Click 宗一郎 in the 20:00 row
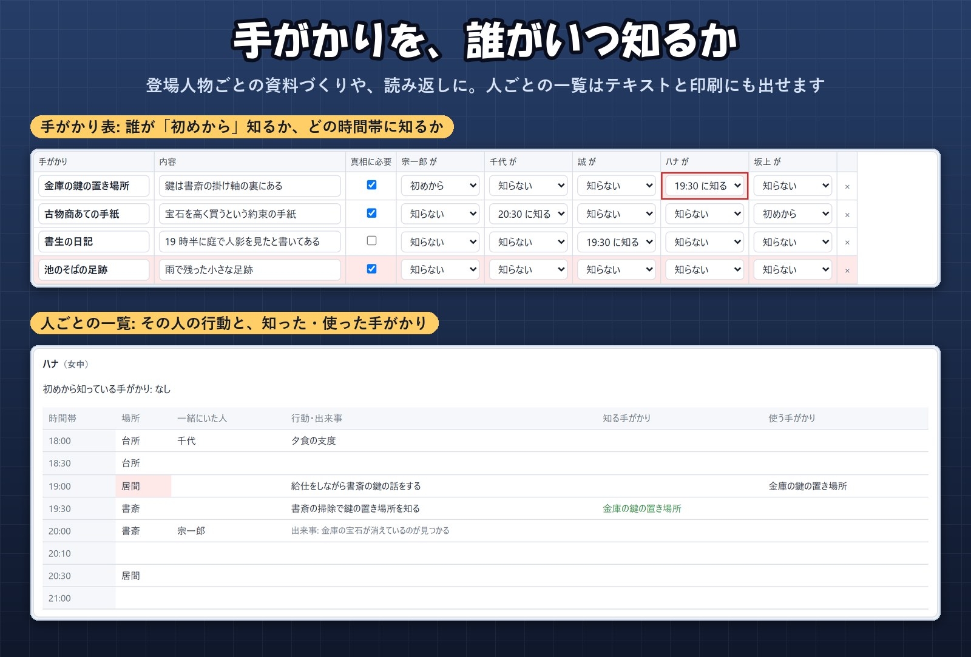The width and height of the screenshot is (971, 657). tap(191, 531)
